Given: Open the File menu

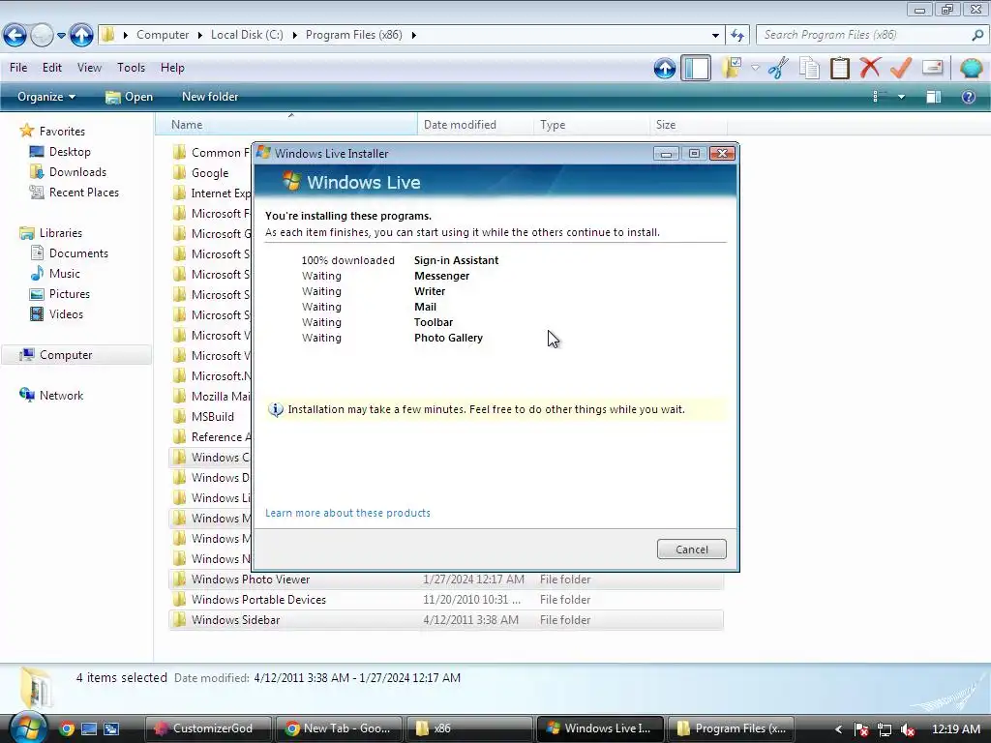Looking at the screenshot, I should point(18,68).
